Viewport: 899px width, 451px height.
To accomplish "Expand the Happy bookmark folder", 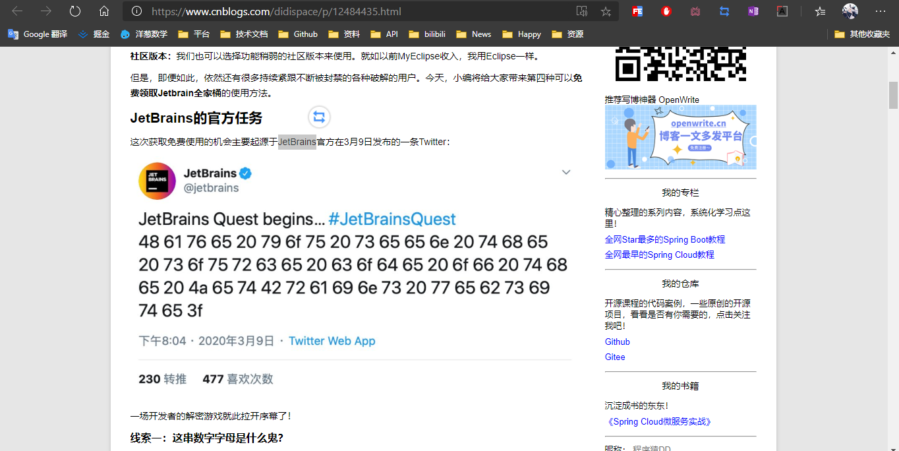I will 521,34.
